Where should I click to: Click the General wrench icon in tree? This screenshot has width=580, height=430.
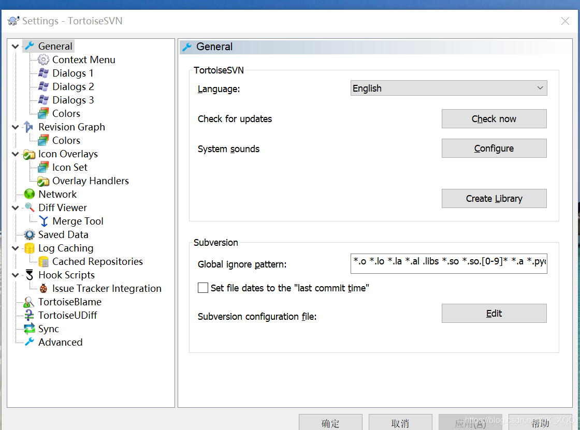pyautogui.click(x=29, y=46)
